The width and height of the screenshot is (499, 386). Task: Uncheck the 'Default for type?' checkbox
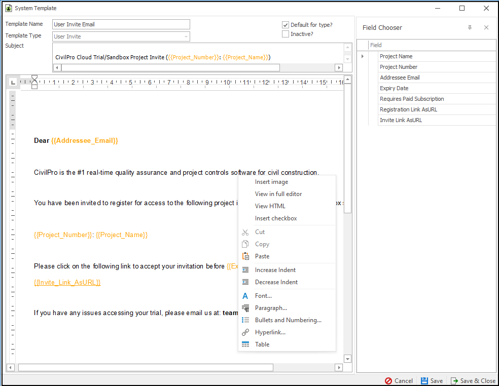286,25
